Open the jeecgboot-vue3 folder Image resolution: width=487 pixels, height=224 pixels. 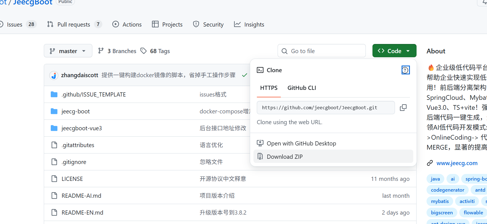pos(82,128)
